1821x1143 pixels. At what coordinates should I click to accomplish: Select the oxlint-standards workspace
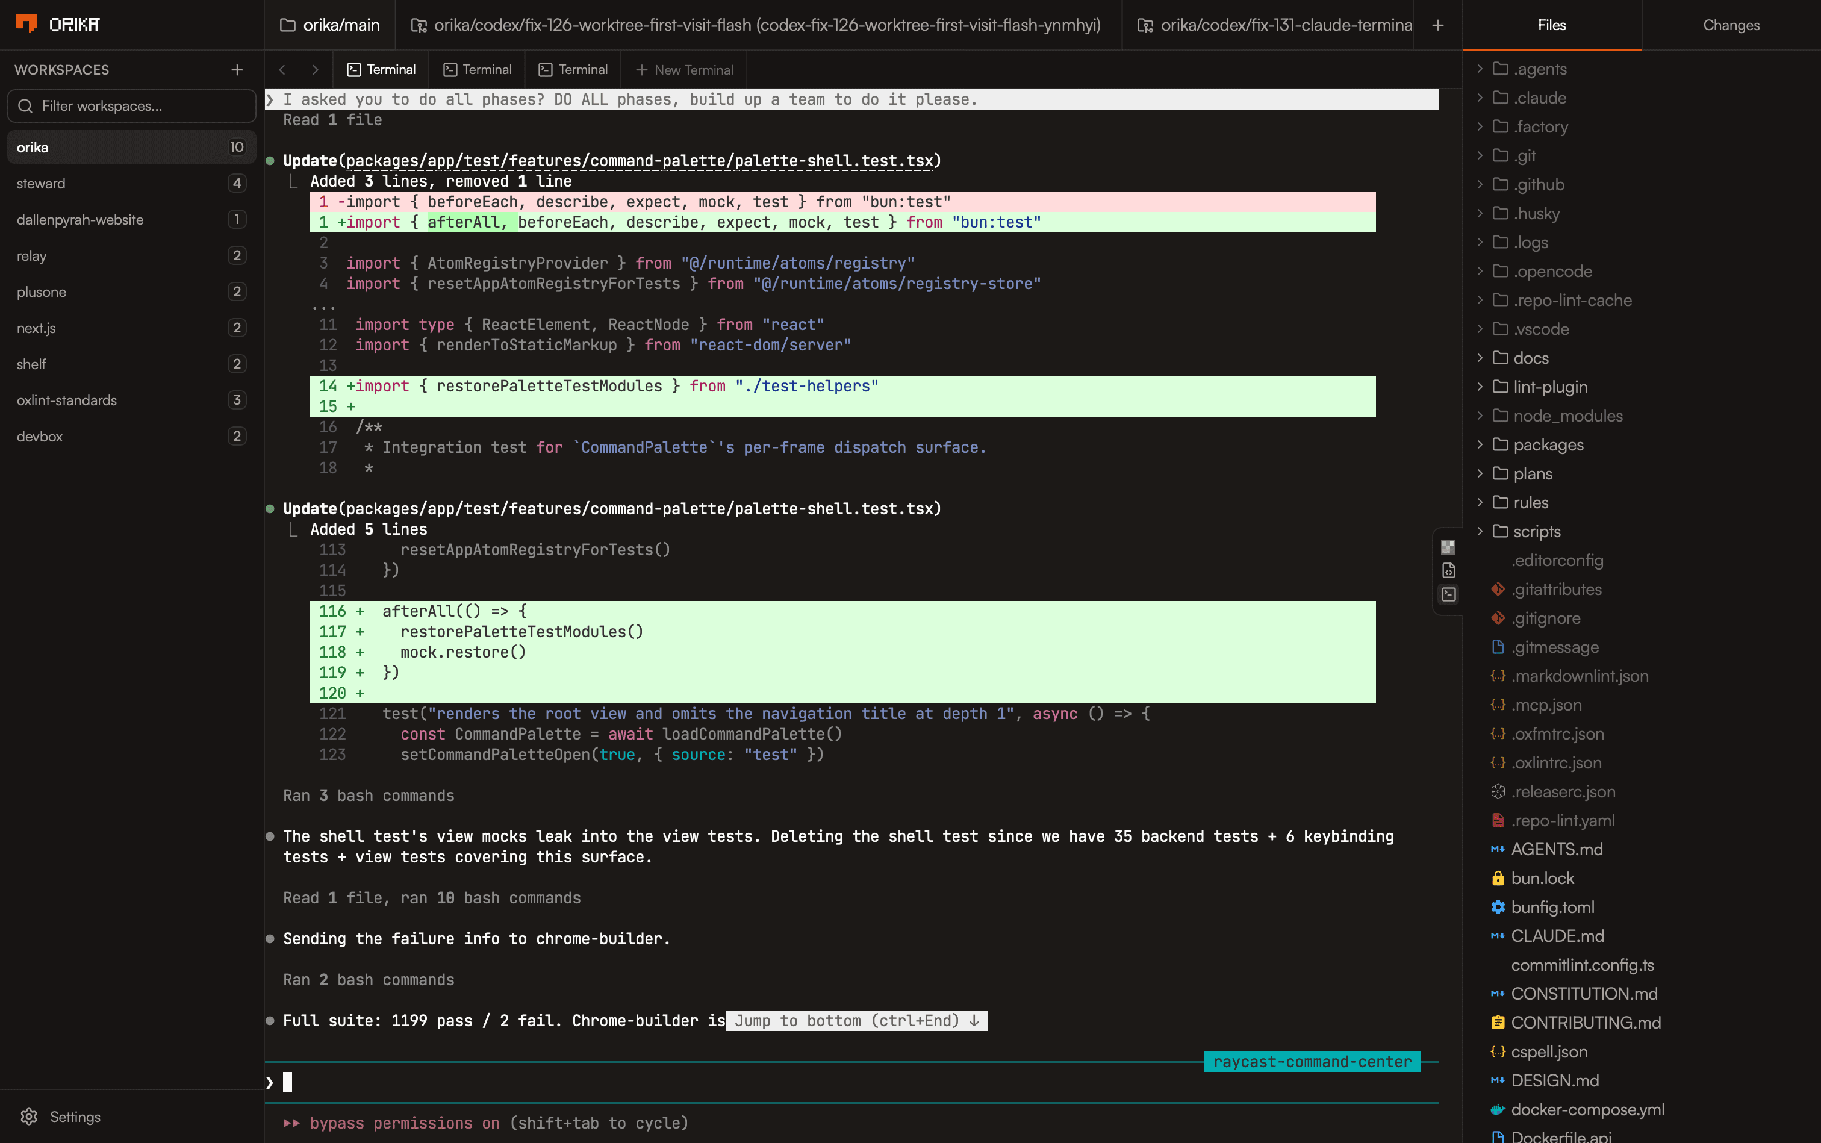tap(131, 400)
